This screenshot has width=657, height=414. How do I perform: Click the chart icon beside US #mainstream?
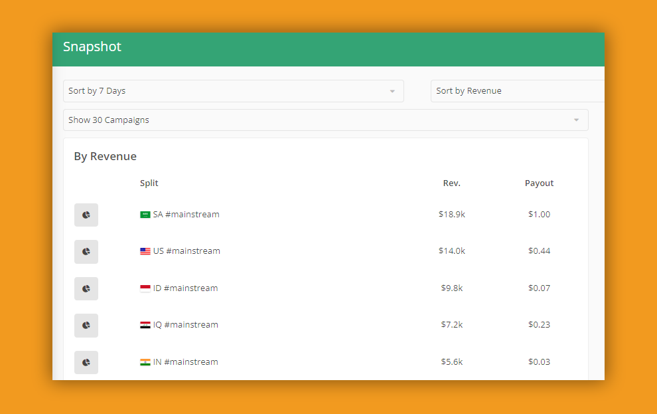(86, 252)
